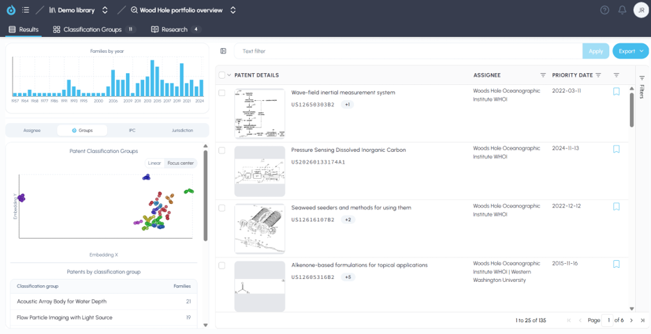651x334 pixels.
Task: Select the IPC chart tab
Action: point(132,130)
